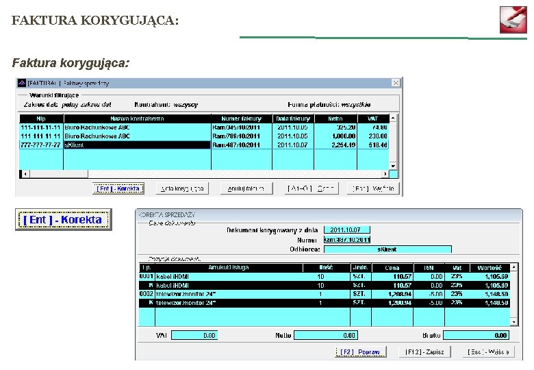Click the Brutto total field
This screenshot has height=370, width=534.
pos(476,335)
